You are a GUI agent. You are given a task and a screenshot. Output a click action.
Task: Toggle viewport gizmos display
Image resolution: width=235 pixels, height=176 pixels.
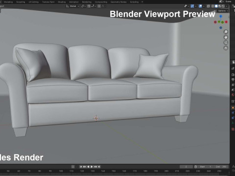[192, 6]
